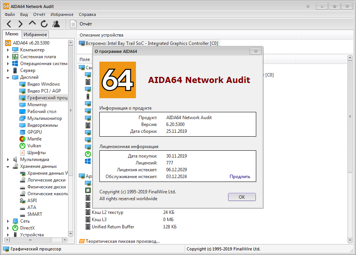356x255 pixels.
Task: Click the left tree panel vertical scrollbar
Action: (x=70, y=110)
